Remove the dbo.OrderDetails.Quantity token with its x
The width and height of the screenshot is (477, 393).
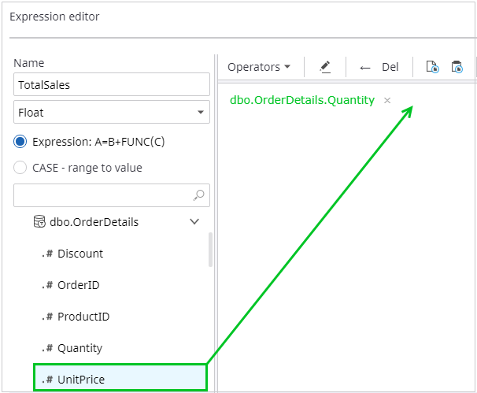pos(387,101)
